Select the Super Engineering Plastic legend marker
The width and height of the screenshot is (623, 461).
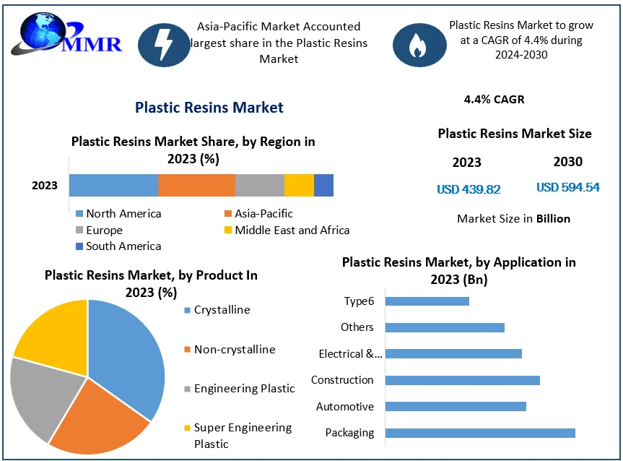tap(188, 428)
